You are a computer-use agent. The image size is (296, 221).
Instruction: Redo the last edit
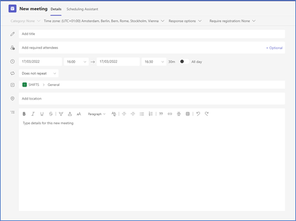click(207, 114)
